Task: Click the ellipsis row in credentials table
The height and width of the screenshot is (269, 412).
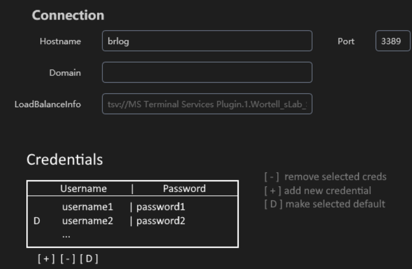Action: point(66,233)
